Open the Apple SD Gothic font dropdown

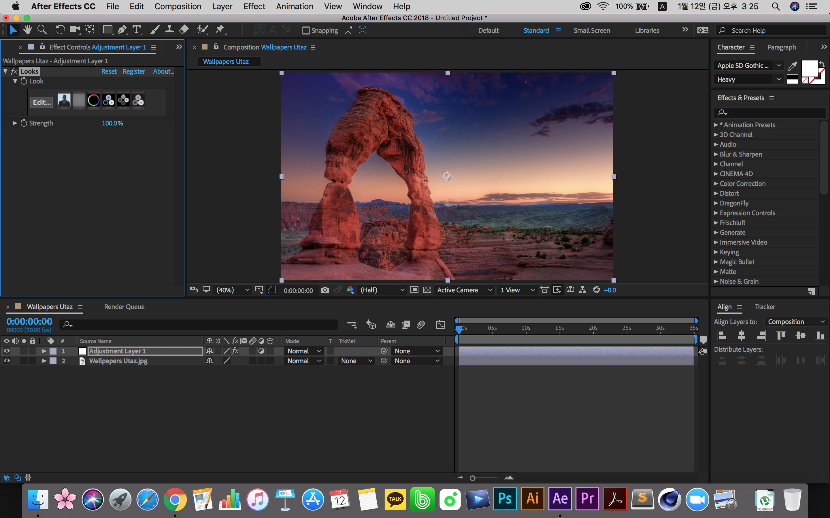749,66
